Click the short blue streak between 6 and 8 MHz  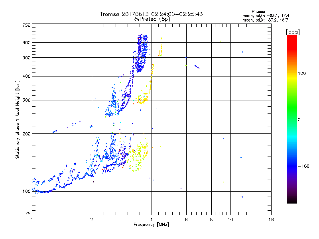197,67
